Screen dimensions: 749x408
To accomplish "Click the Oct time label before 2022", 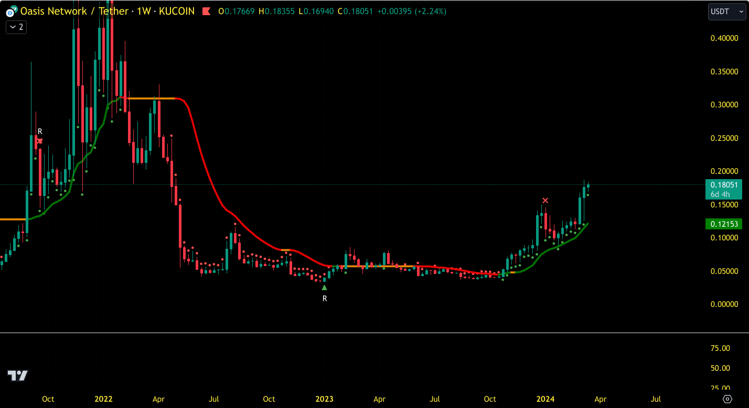I will coord(48,399).
